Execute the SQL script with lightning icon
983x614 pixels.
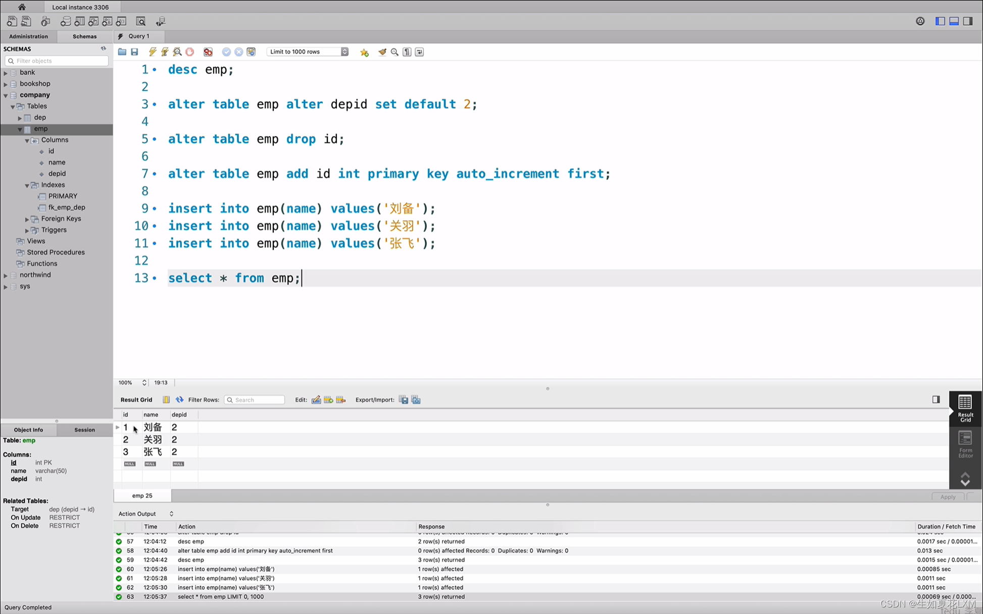tap(152, 52)
